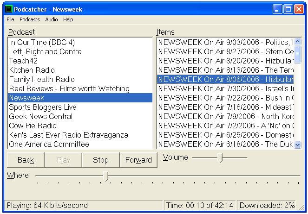Open the Audio menu
The image size is (308, 214).
(x=52, y=19)
